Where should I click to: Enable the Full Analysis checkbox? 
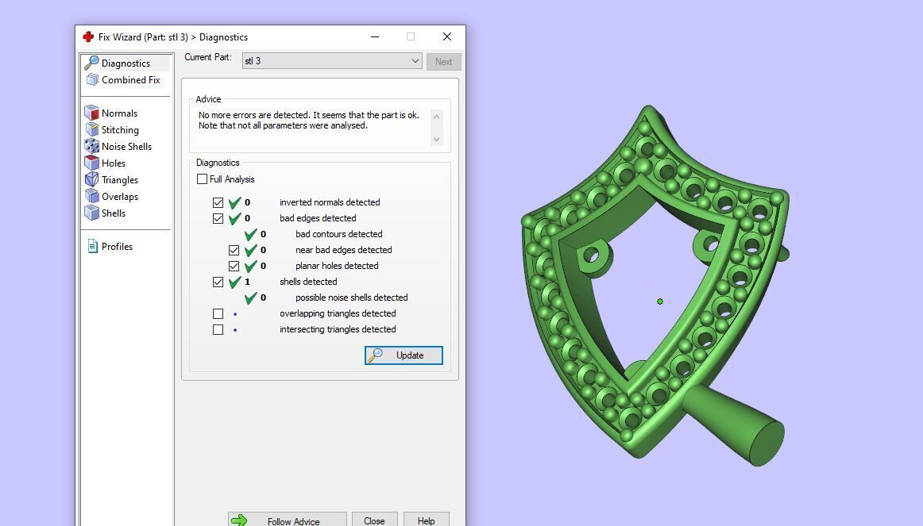point(202,179)
